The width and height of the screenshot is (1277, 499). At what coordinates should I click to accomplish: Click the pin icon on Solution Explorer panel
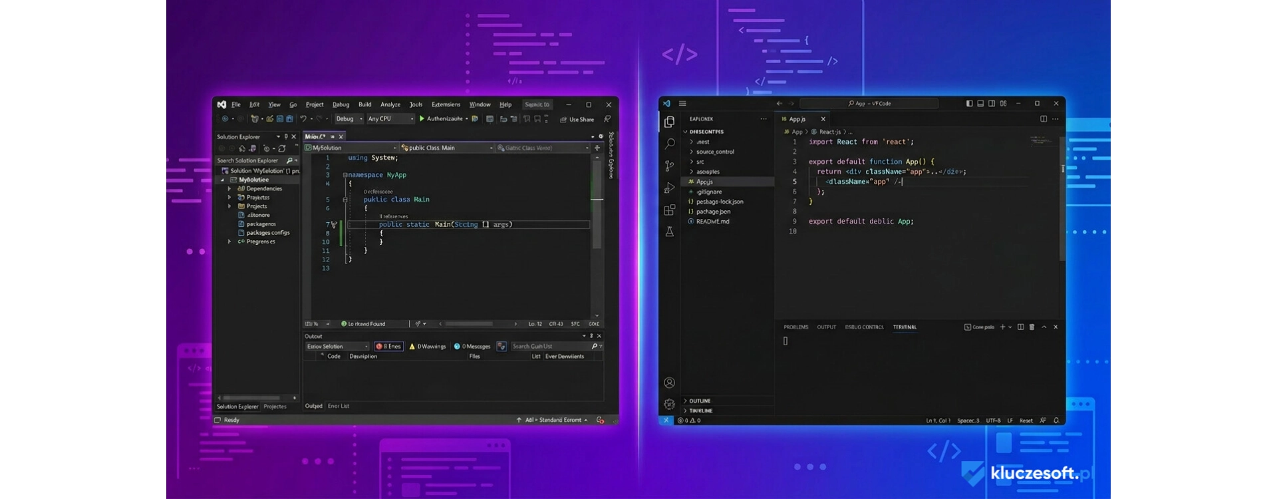286,136
